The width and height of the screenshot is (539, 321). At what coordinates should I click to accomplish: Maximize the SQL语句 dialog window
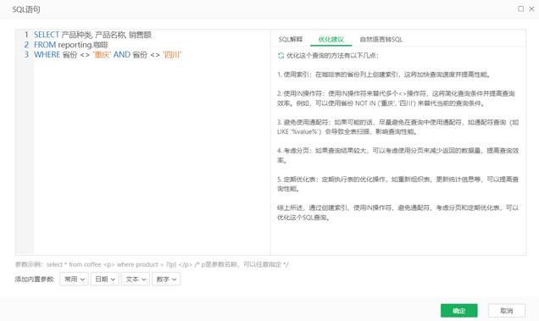coord(521,8)
